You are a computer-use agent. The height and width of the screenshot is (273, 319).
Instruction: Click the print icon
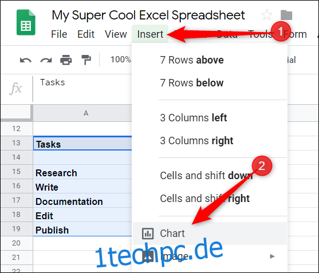(x=66, y=60)
